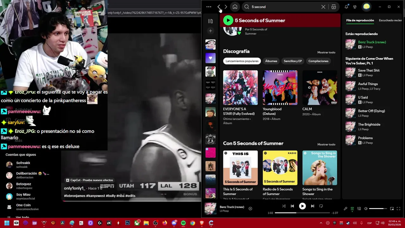Image resolution: width=405 pixels, height=228 pixels.
Task: Toggle the queue panel icon
Action: (x=352, y=209)
